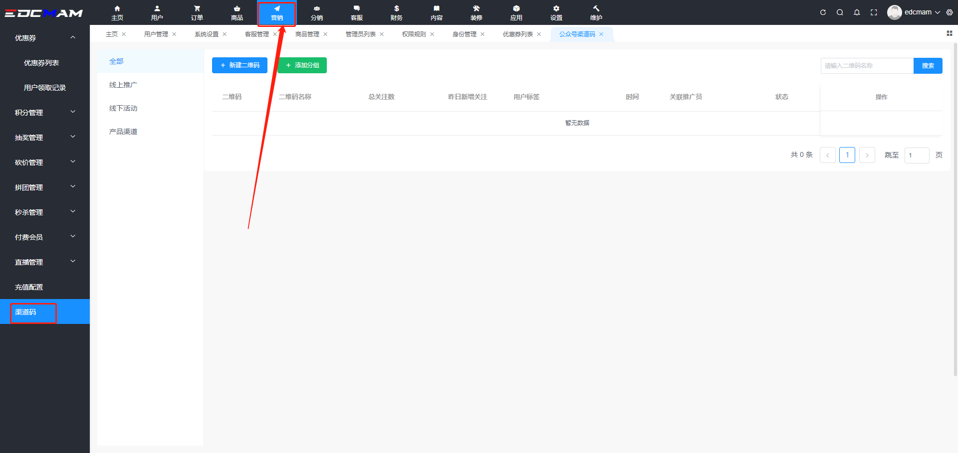
Task: Toggle fullscreen mode icon
Action: tap(874, 12)
